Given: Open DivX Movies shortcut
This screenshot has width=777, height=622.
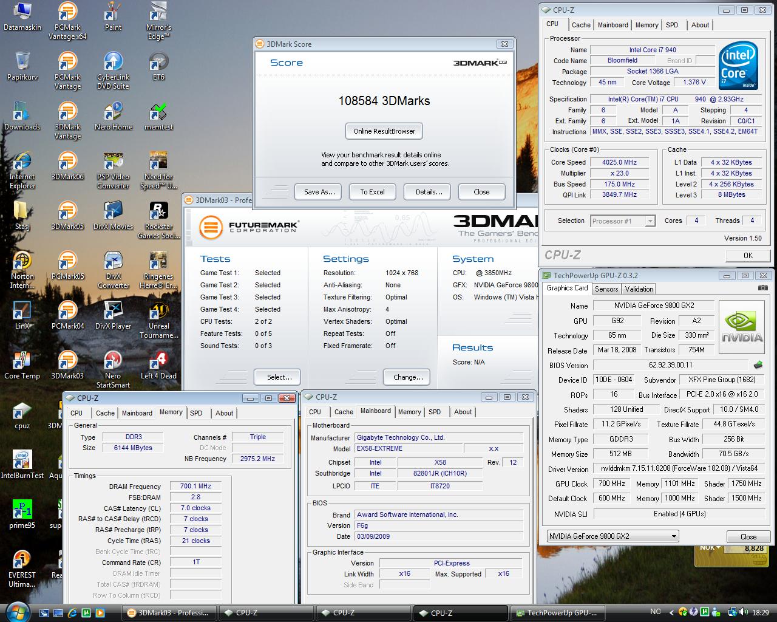Looking at the screenshot, I should point(113,216).
